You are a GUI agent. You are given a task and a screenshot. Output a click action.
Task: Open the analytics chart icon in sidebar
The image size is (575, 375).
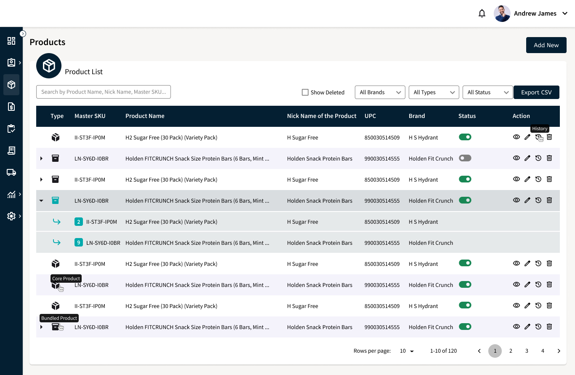click(11, 194)
